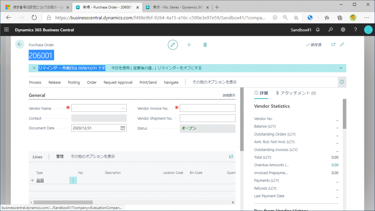Dismiss the reminder notification with X

point(34,68)
